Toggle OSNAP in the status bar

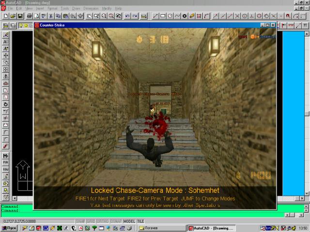(116, 221)
